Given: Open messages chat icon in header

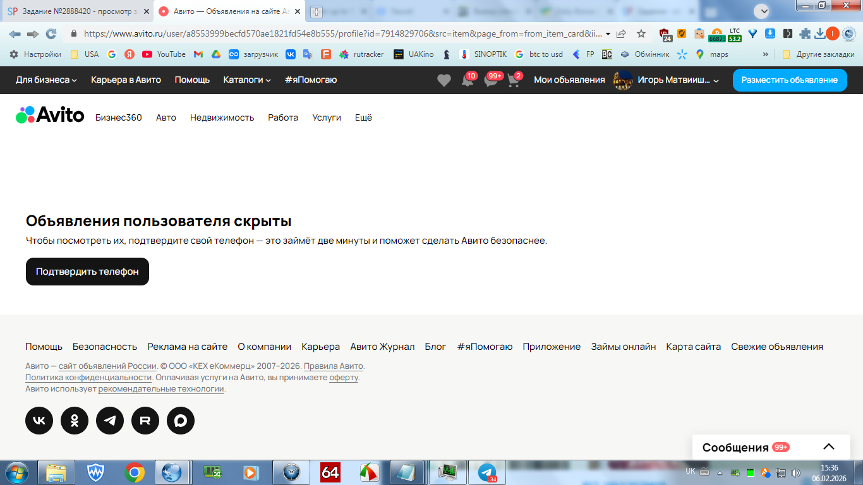Looking at the screenshot, I should [x=492, y=80].
